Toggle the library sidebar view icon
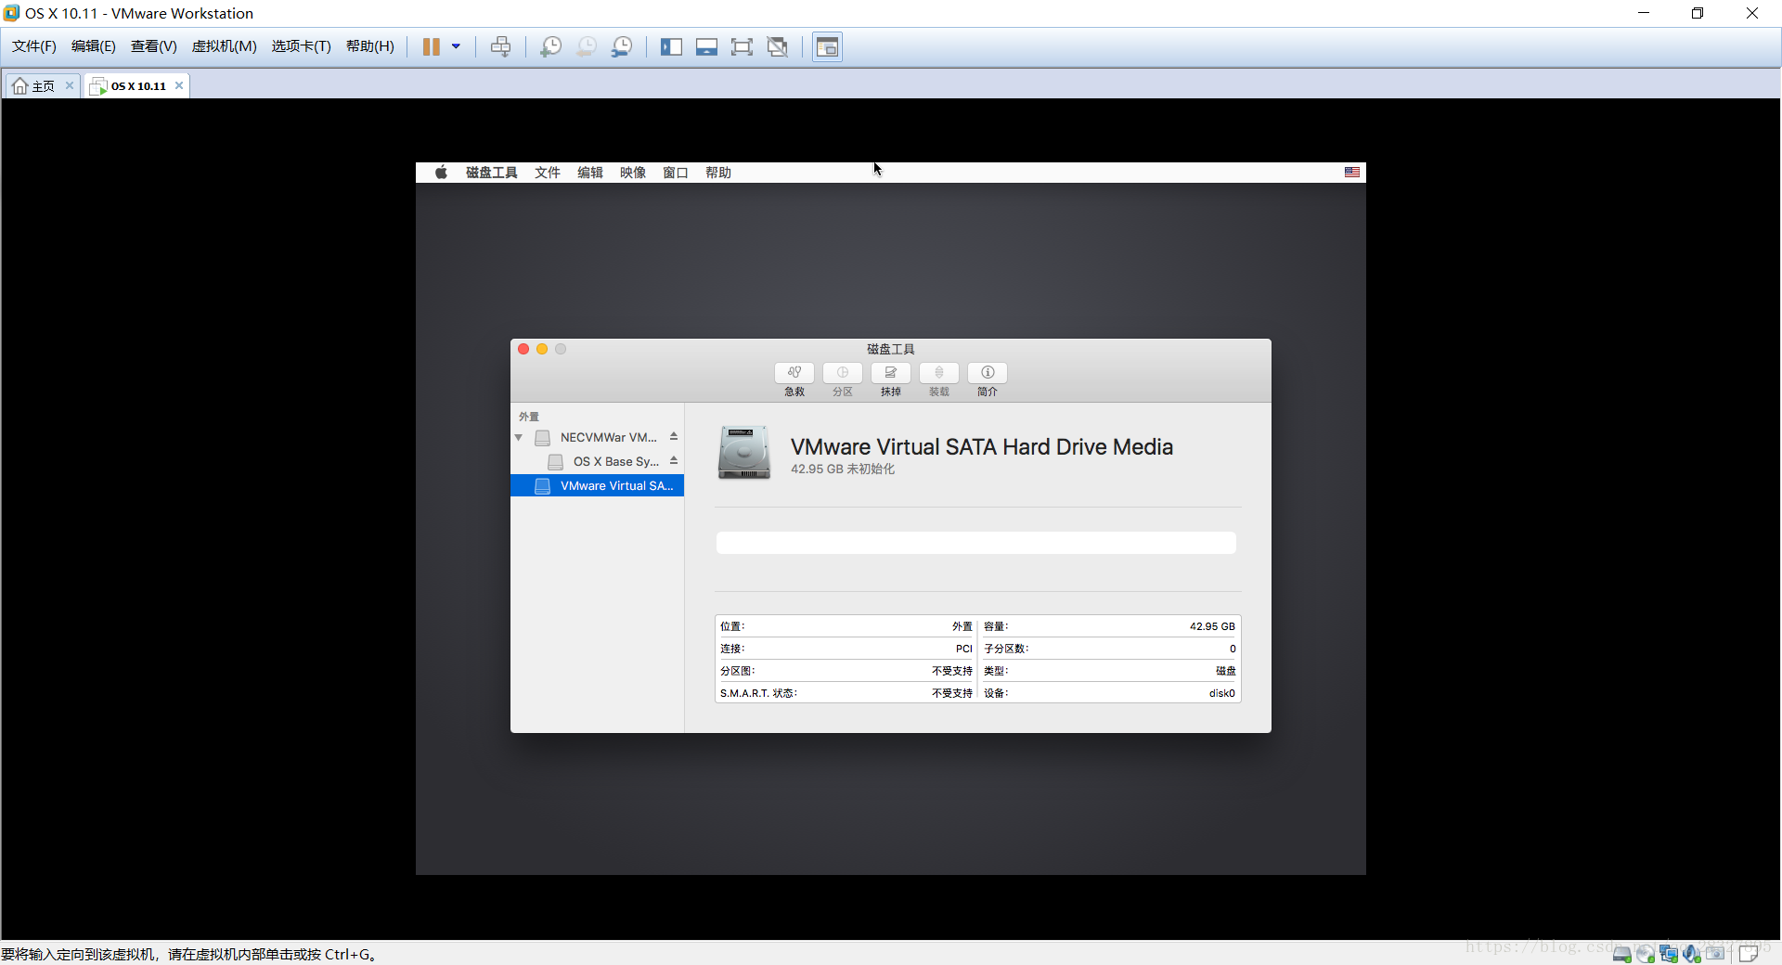The image size is (1782, 965). pyautogui.click(x=671, y=46)
